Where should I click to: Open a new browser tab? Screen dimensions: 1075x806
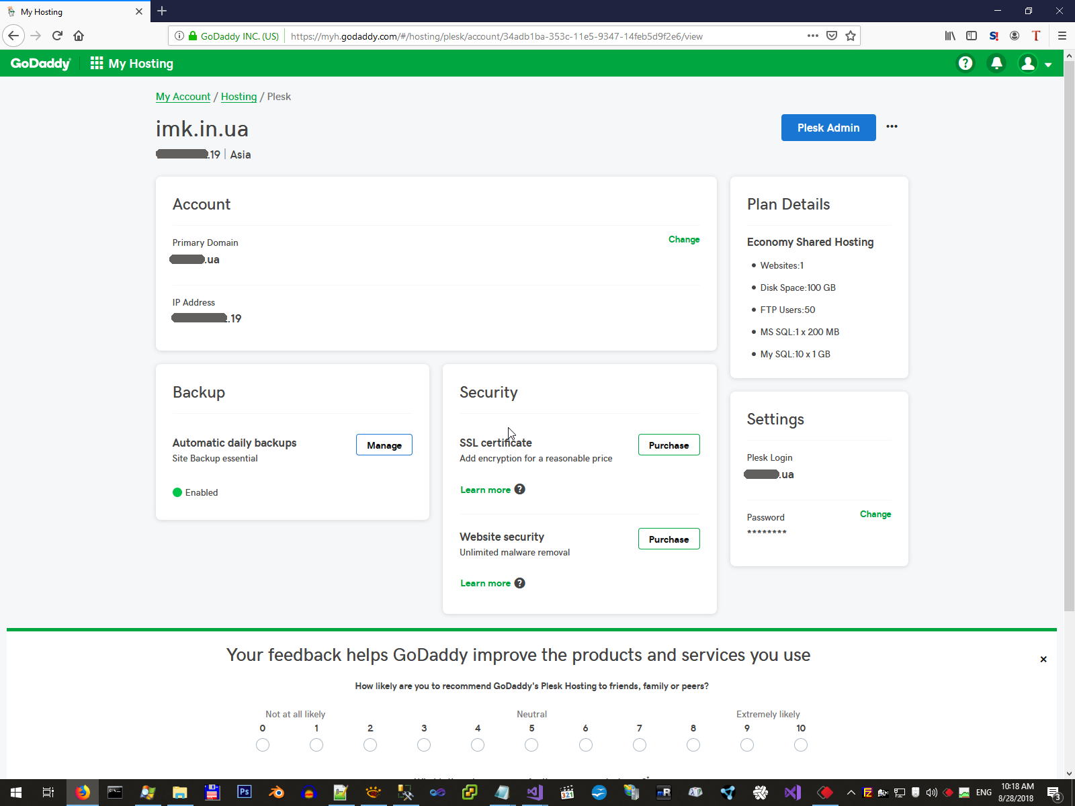[x=162, y=11]
